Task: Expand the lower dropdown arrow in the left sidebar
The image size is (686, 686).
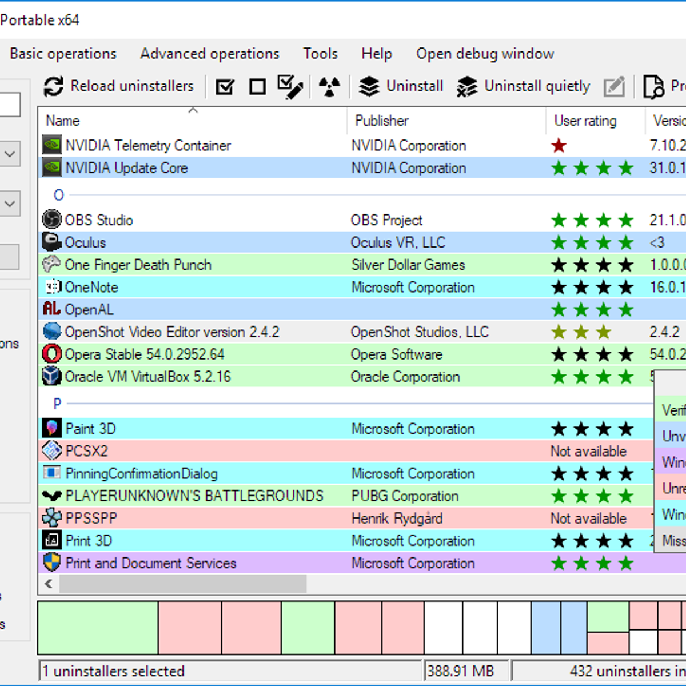Action: pyautogui.click(x=10, y=204)
